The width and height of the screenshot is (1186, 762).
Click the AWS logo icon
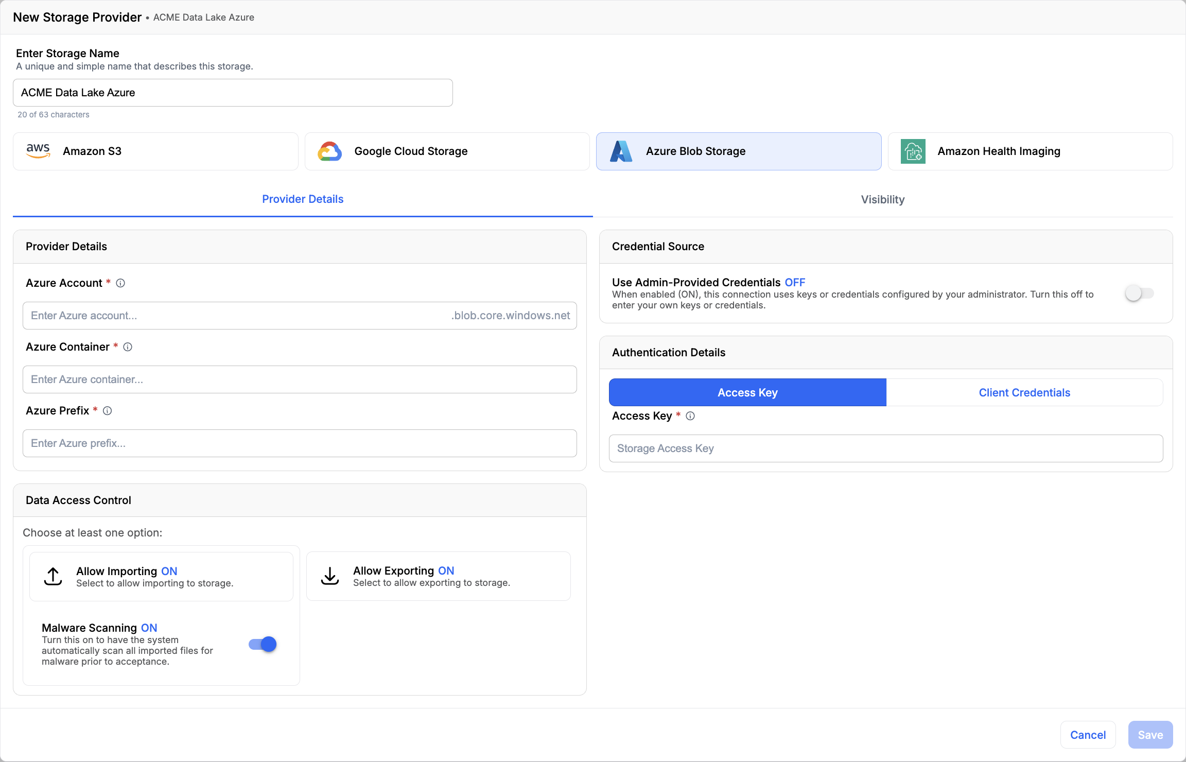click(38, 151)
